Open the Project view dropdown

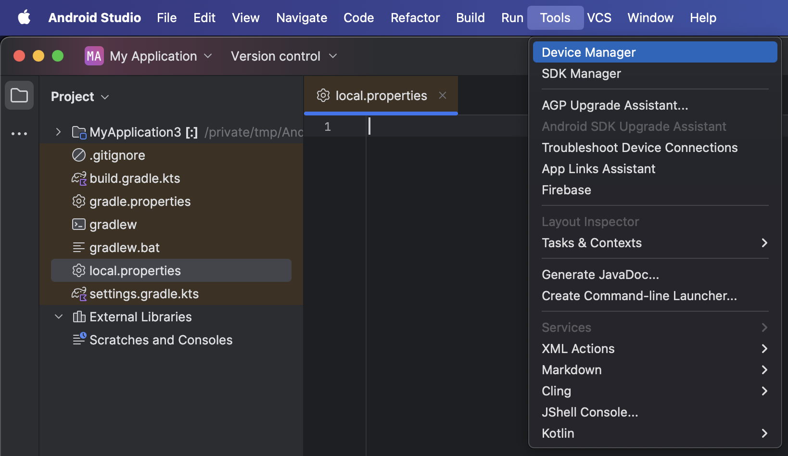tap(80, 97)
